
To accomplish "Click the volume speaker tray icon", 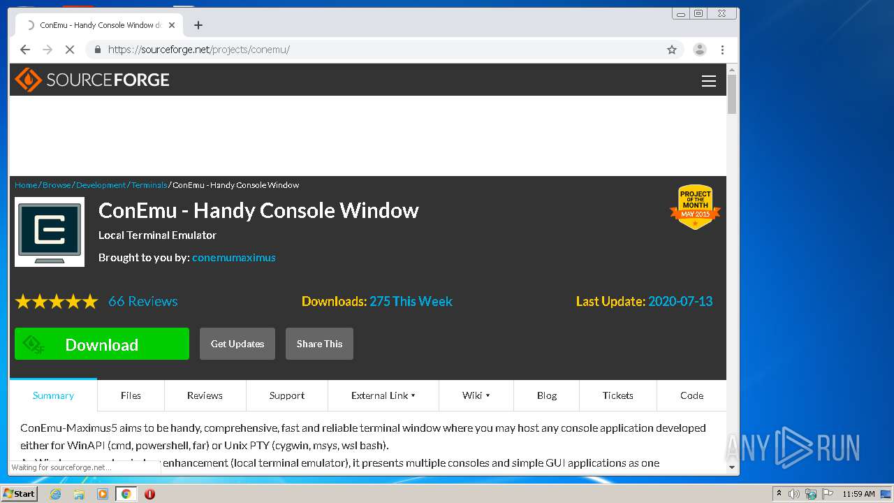I will pos(794,494).
